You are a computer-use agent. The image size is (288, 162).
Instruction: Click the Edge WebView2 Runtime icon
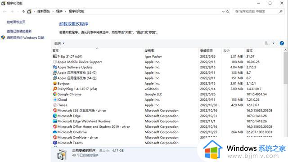point(55,121)
